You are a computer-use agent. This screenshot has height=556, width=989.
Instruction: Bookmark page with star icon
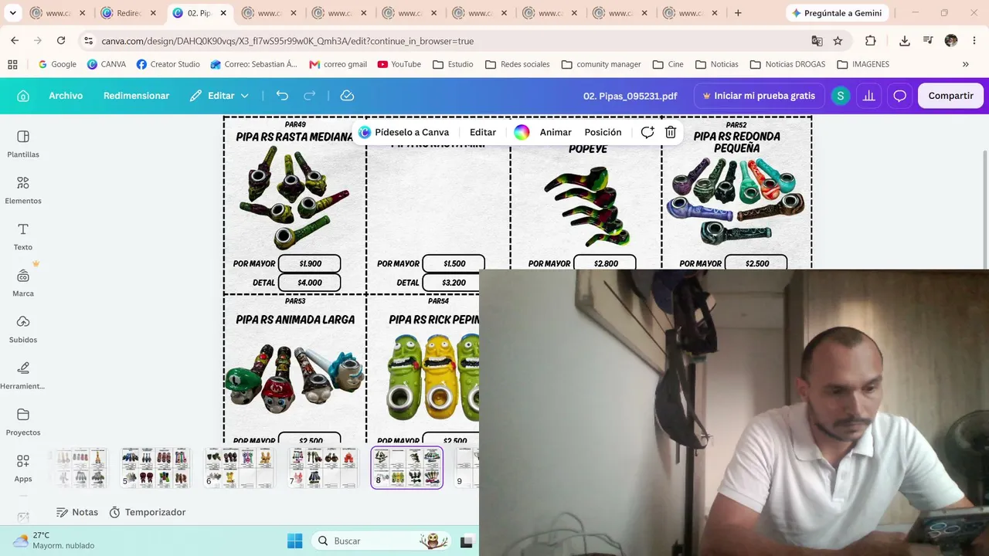838,41
